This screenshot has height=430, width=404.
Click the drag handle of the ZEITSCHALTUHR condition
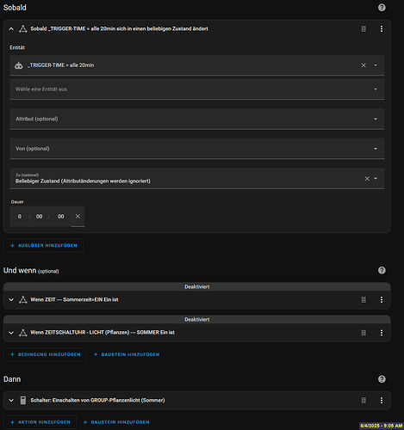coord(364,333)
